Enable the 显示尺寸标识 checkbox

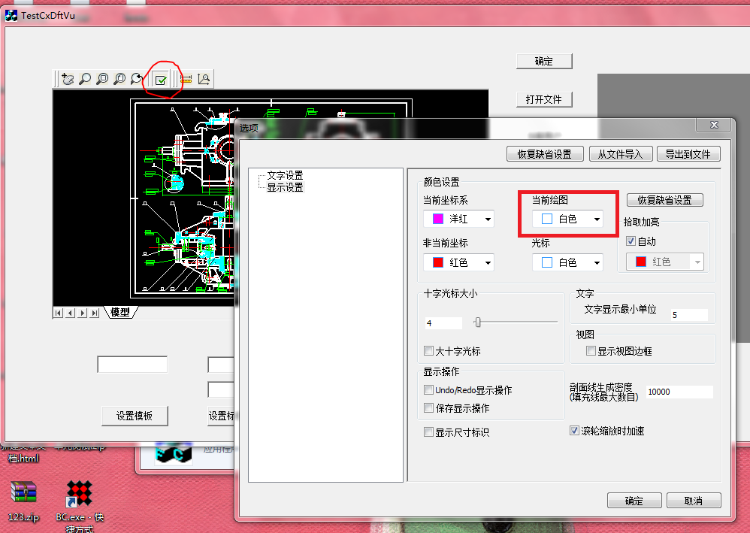[428, 432]
